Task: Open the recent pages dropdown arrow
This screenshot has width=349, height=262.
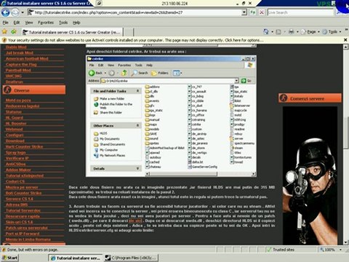Action: [23, 12]
